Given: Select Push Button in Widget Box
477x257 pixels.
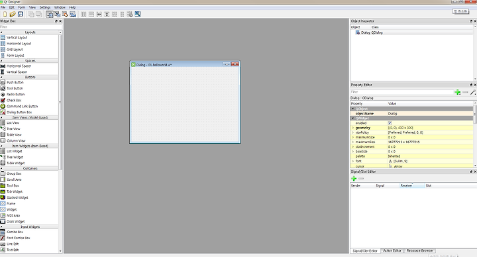Looking at the screenshot, I should click(15, 82).
